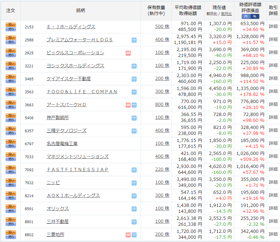Select the +509.26 % gain value

pos(252,159)
